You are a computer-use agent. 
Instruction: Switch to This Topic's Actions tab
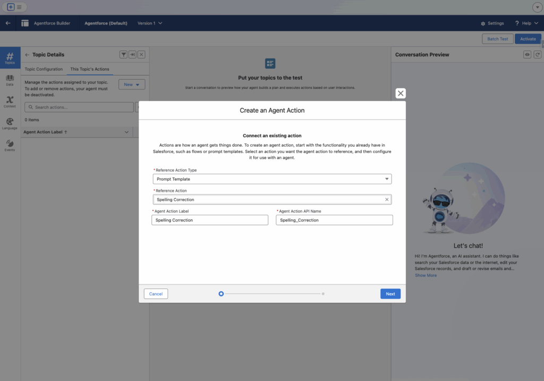click(90, 69)
